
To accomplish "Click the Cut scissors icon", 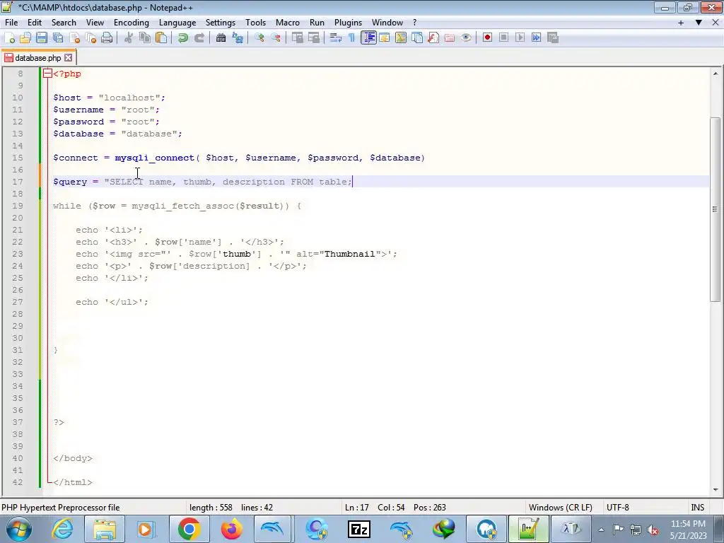I will coord(129,38).
